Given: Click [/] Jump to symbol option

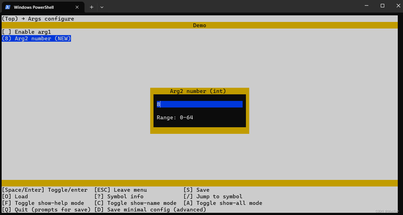Looking at the screenshot, I should click(213, 196).
